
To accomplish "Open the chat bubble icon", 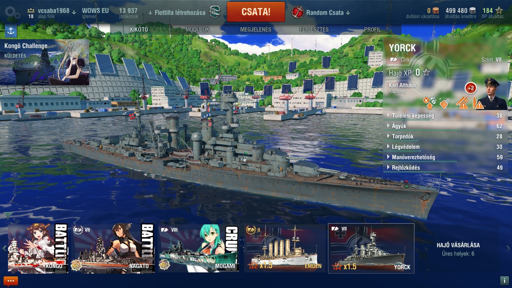I will point(10,281).
